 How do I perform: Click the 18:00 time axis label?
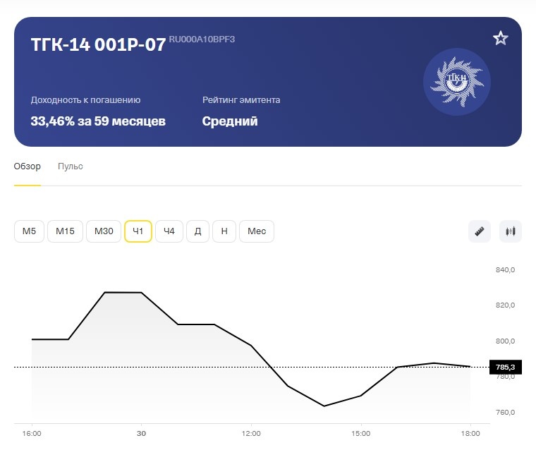point(470,434)
